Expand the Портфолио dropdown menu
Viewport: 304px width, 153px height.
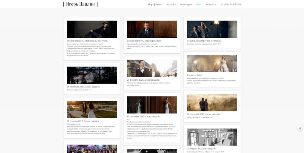click(x=155, y=4)
